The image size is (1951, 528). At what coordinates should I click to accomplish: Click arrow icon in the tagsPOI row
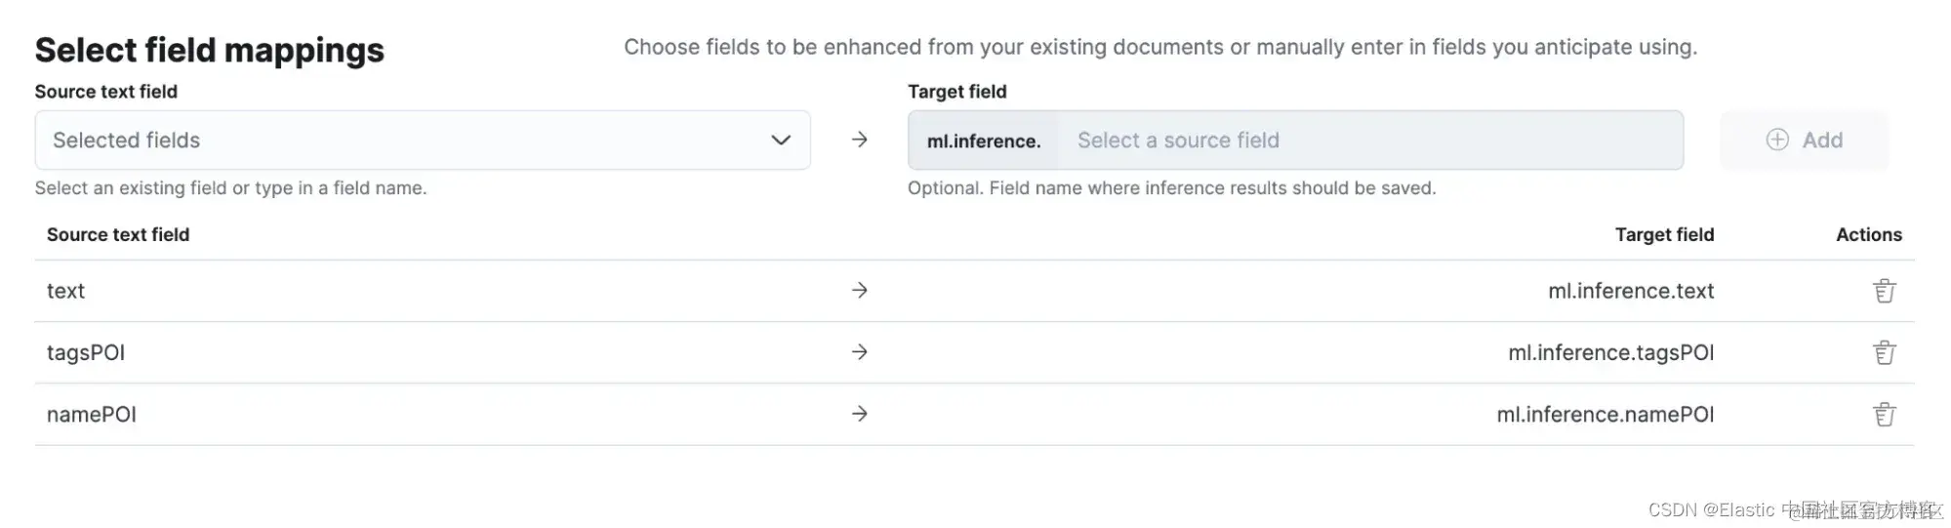[859, 352]
